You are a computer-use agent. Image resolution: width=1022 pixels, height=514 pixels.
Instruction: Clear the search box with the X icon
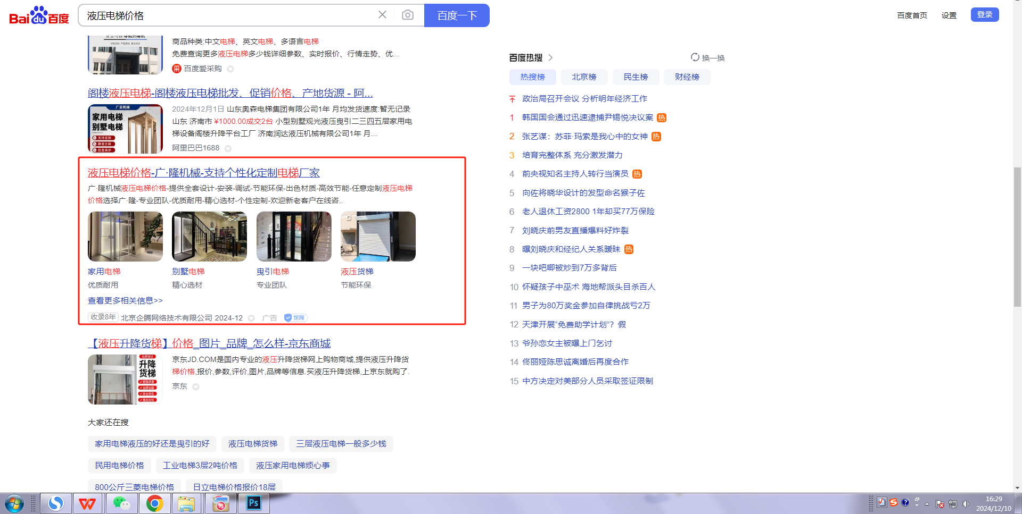point(382,15)
